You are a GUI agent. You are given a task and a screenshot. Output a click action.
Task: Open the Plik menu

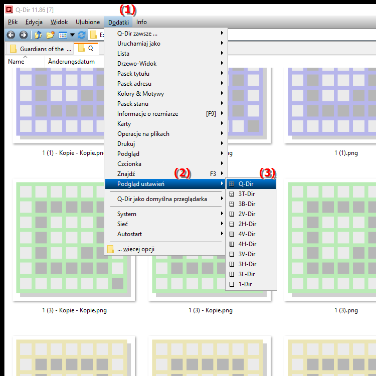coord(13,22)
